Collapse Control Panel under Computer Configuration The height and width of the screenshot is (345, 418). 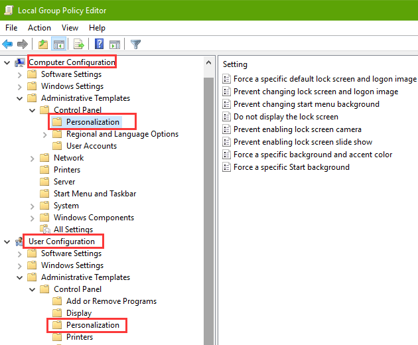(33, 110)
